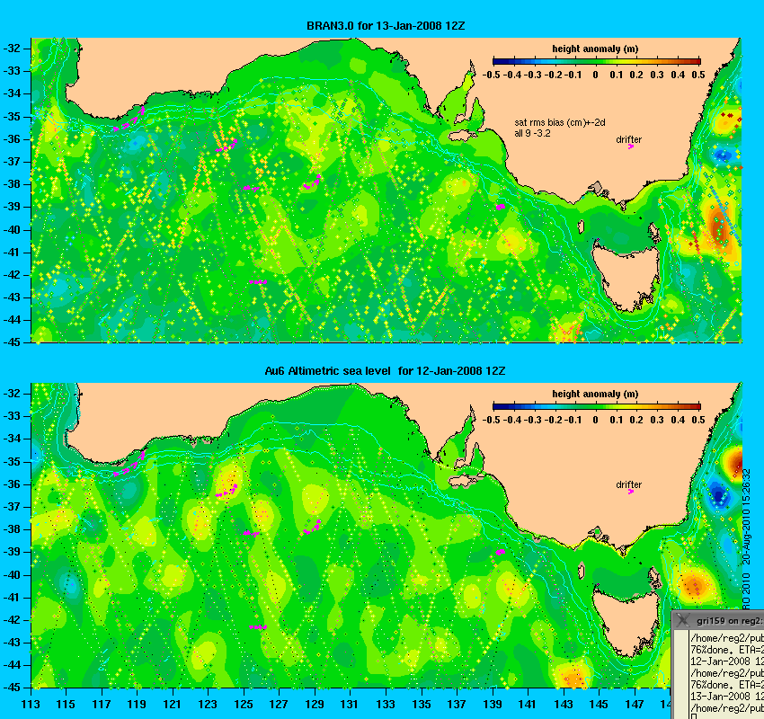Click the 'all 9 -3.2' statistics text

533,133
